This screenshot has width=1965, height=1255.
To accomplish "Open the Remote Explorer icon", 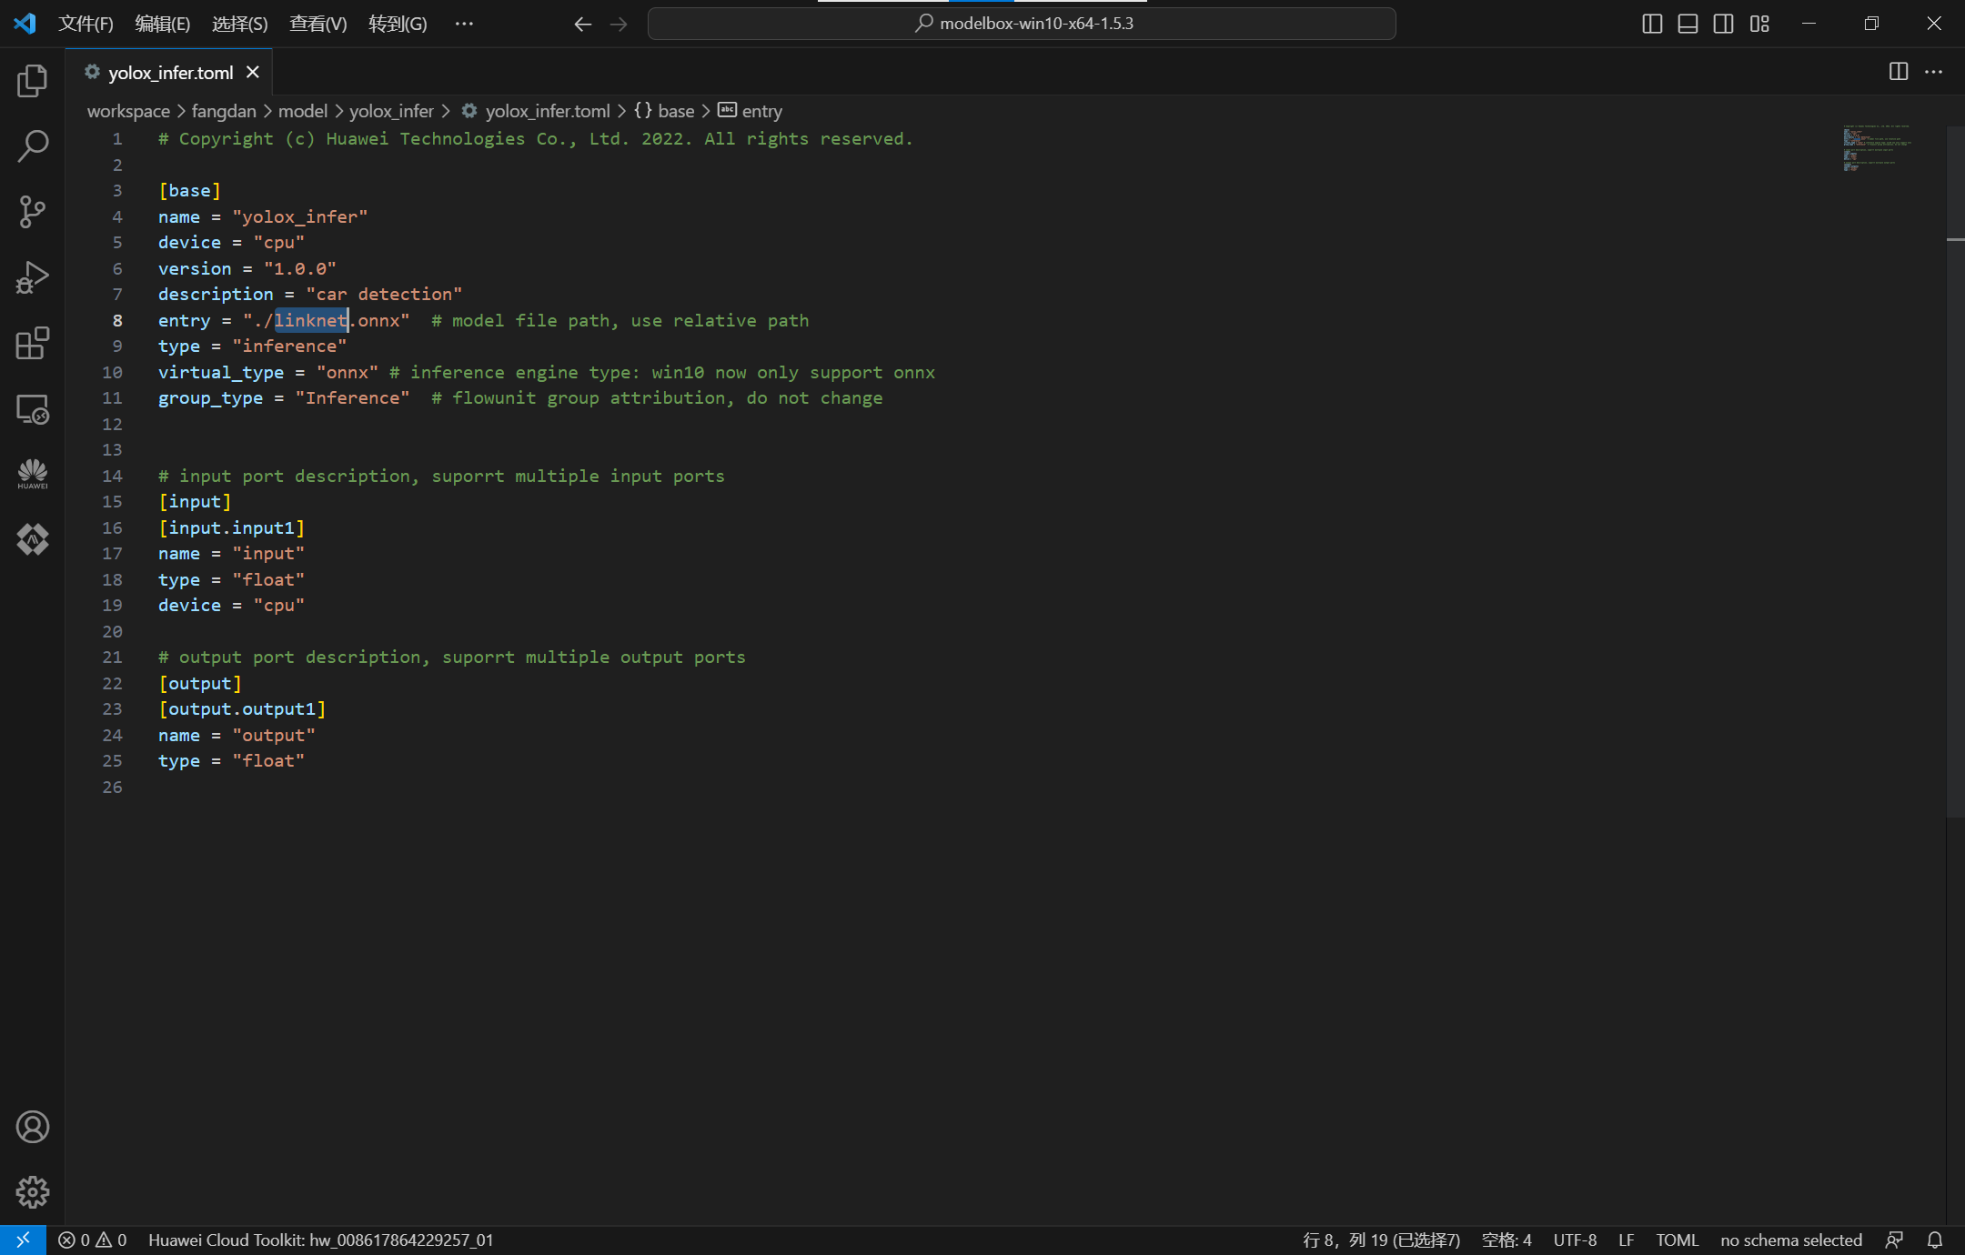I will 32,409.
